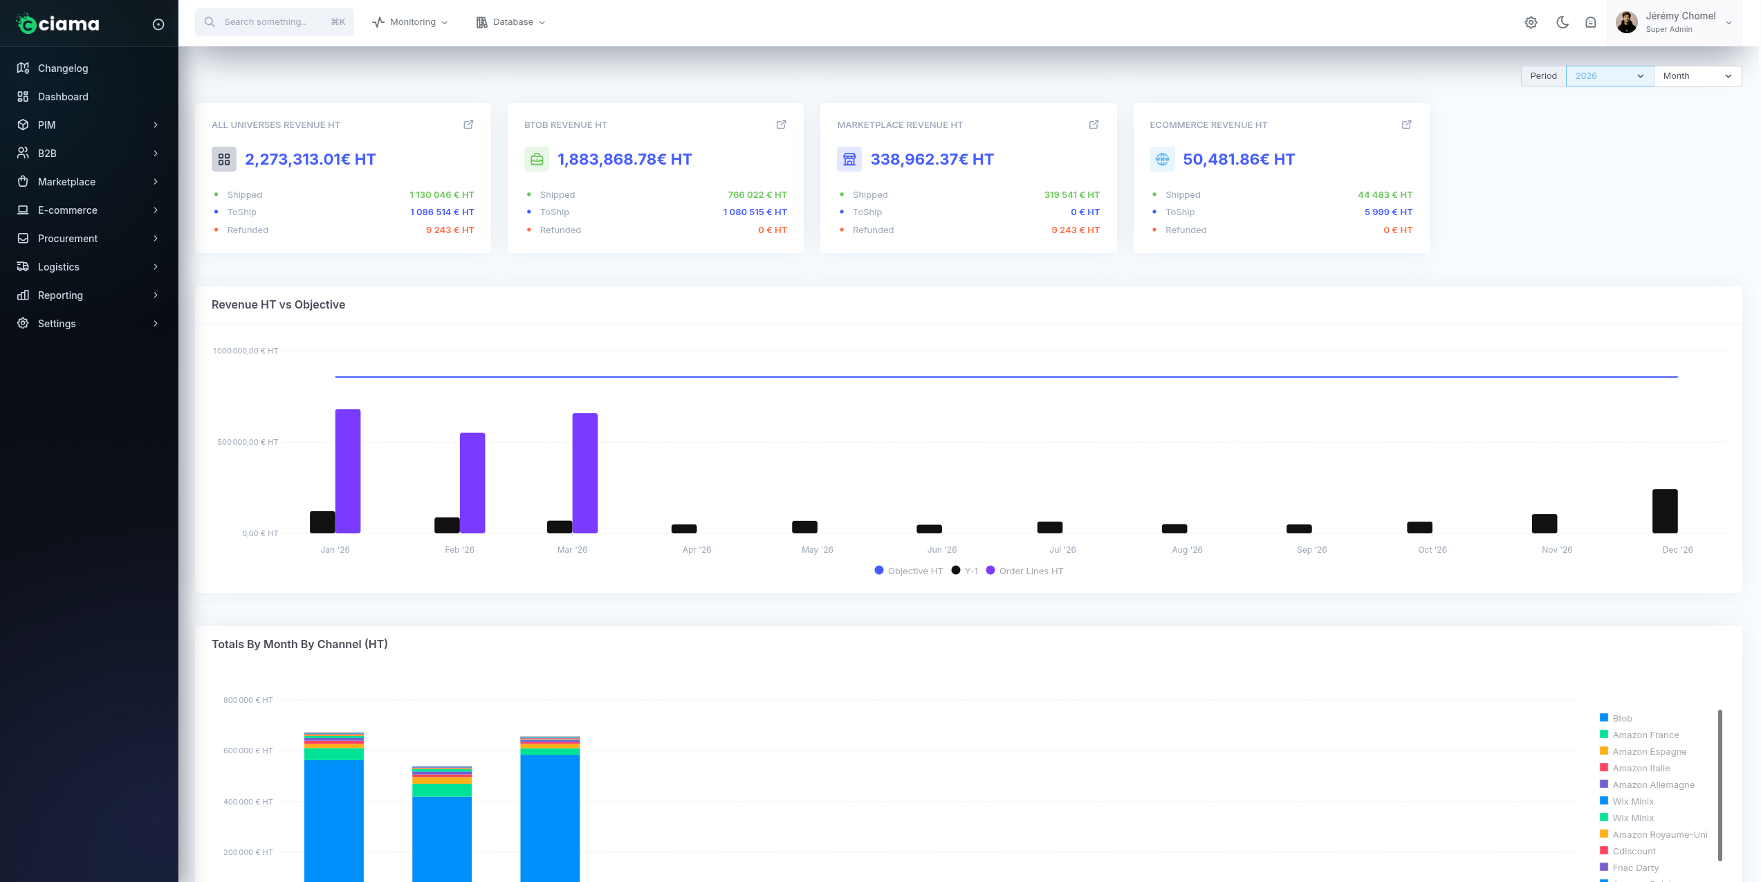Image resolution: width=1761 pixels, height=882 pixels.
Task: Open BtoB Revenue external link icon
Action: click(781, 125)
